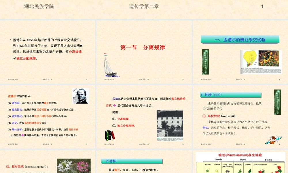This screenshot has height=173, width=288.
Task: Click the top header '遗传学第二章'
Action: pyautogui.click(x=144, y=6)
